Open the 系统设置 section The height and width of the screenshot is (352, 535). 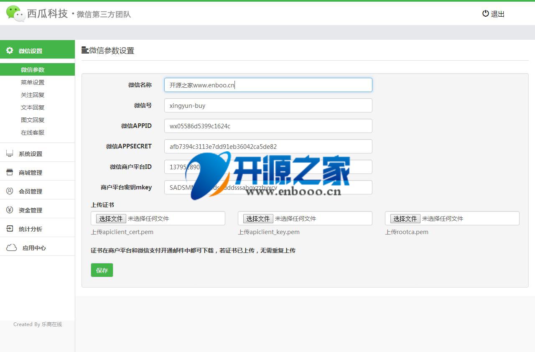pyautogui.click(x=38, y=153)
